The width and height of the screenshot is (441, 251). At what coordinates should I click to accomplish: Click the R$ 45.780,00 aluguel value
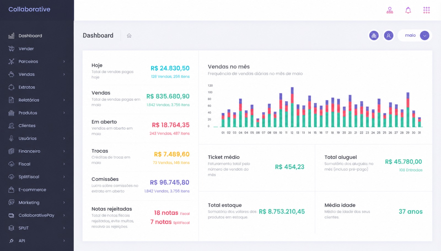tap(404, 162)
